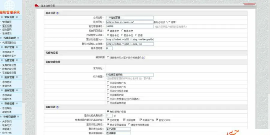Open 管理首页 in the sidebar
Image resolution: width=270 pixels, height=135 pixels.
(x=7, y=22)
